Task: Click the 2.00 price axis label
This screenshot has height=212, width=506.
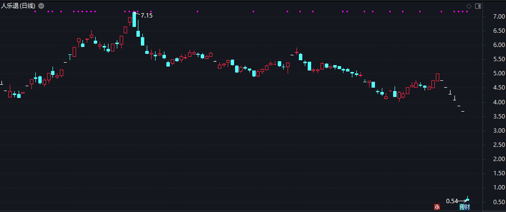Action: [x=499, y=159]
